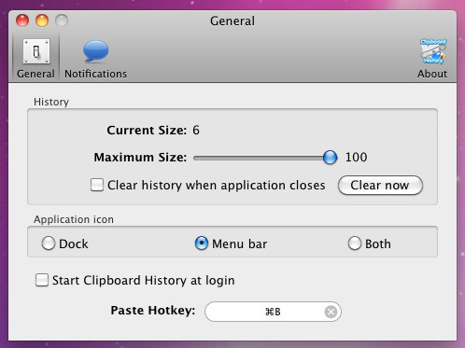Switch to the Notifications tab label

pyautogui.click(x=95, y=74)
